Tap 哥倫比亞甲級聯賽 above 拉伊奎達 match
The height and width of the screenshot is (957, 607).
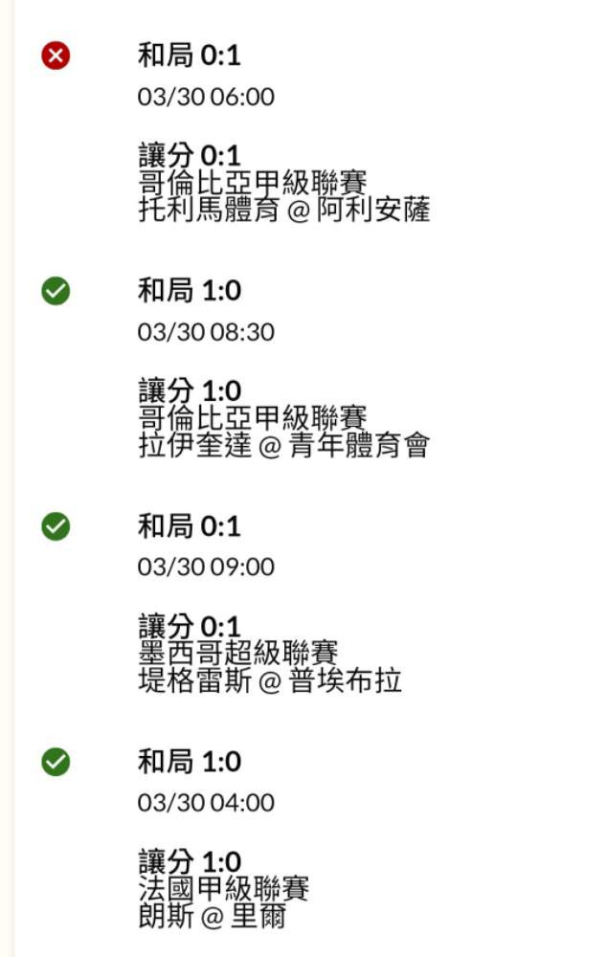pos(253,418)
